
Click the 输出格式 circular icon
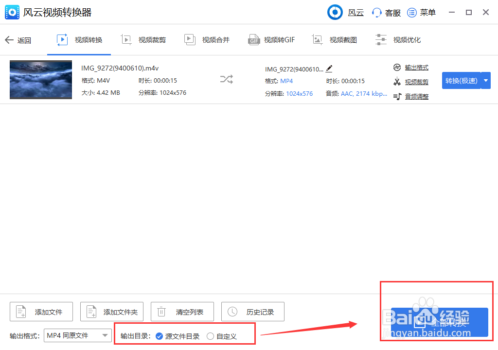tap(397, 68)
